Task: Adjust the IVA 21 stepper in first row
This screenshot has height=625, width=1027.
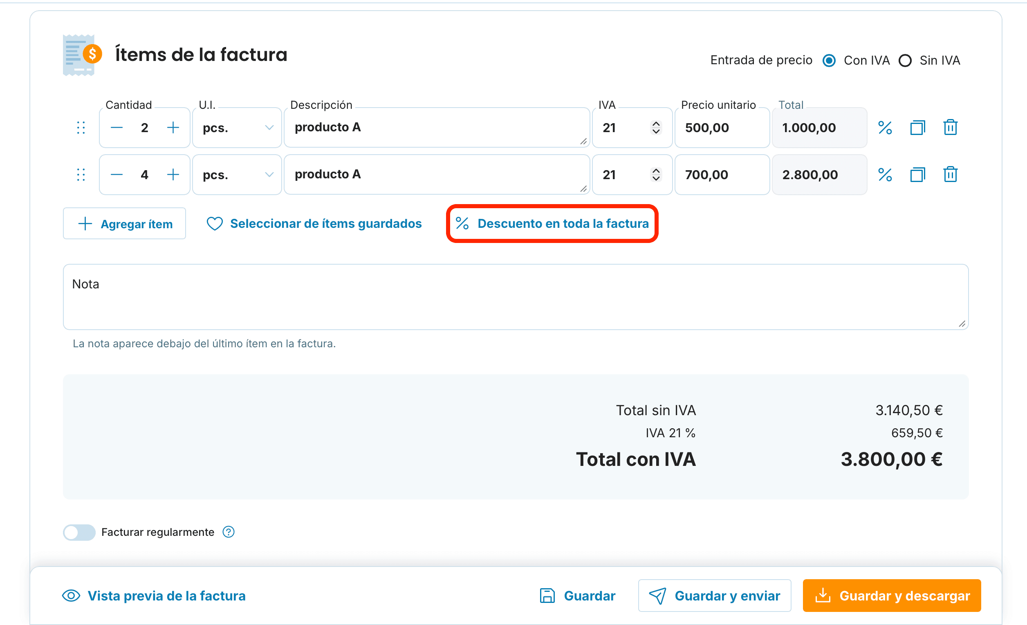Action: [x=656, y=128]
